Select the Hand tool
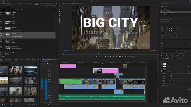The width and height of the screenshot is (191, 107). tap(59, 20)
